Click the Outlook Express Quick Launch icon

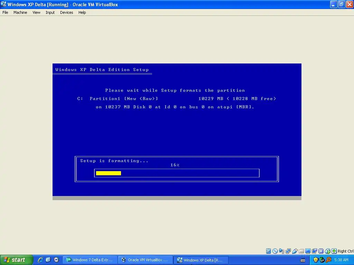pyautogui.click(x=48, y=260)
